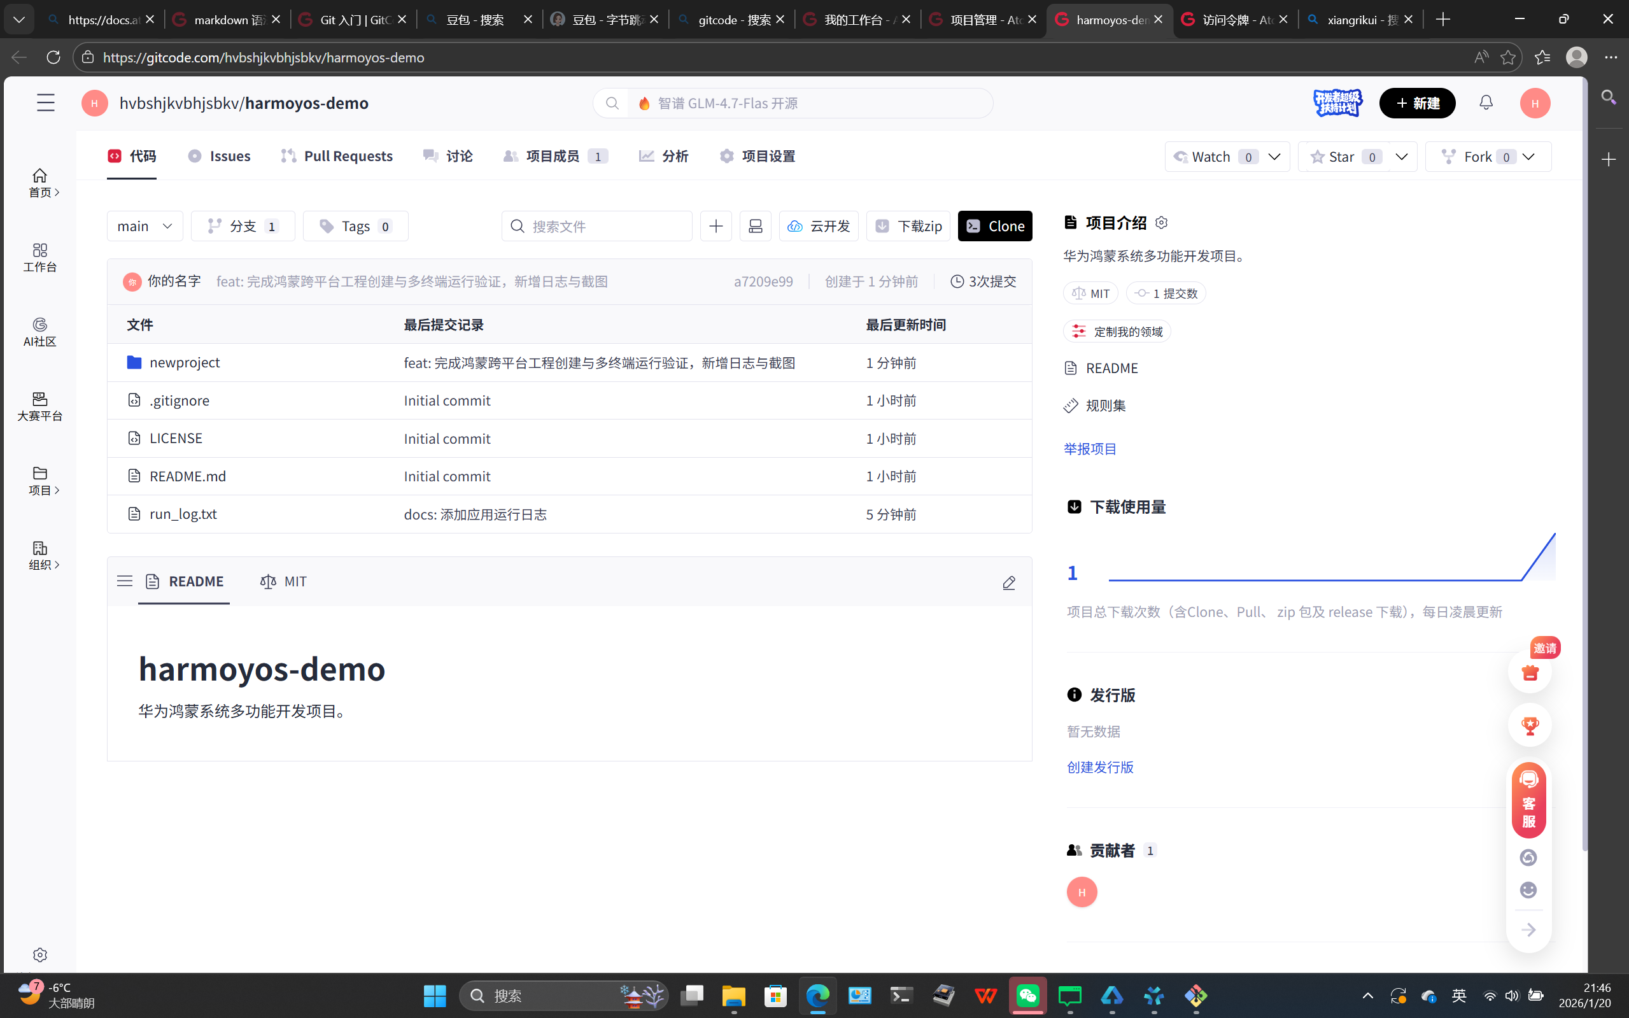Open File Explorer from the taskbar

pos(733,995)
